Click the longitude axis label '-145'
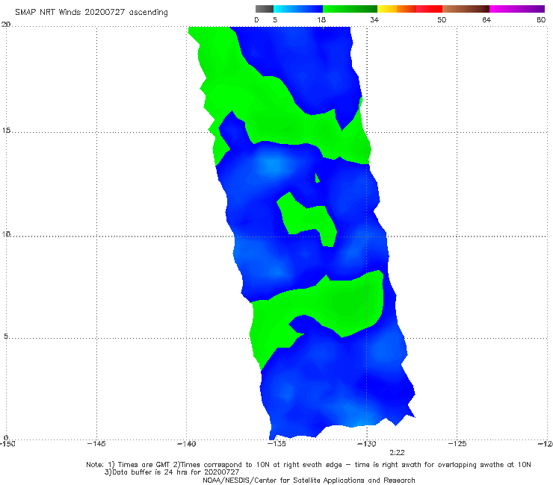This screenshot has height=485, width=553. tap(96, 444)
